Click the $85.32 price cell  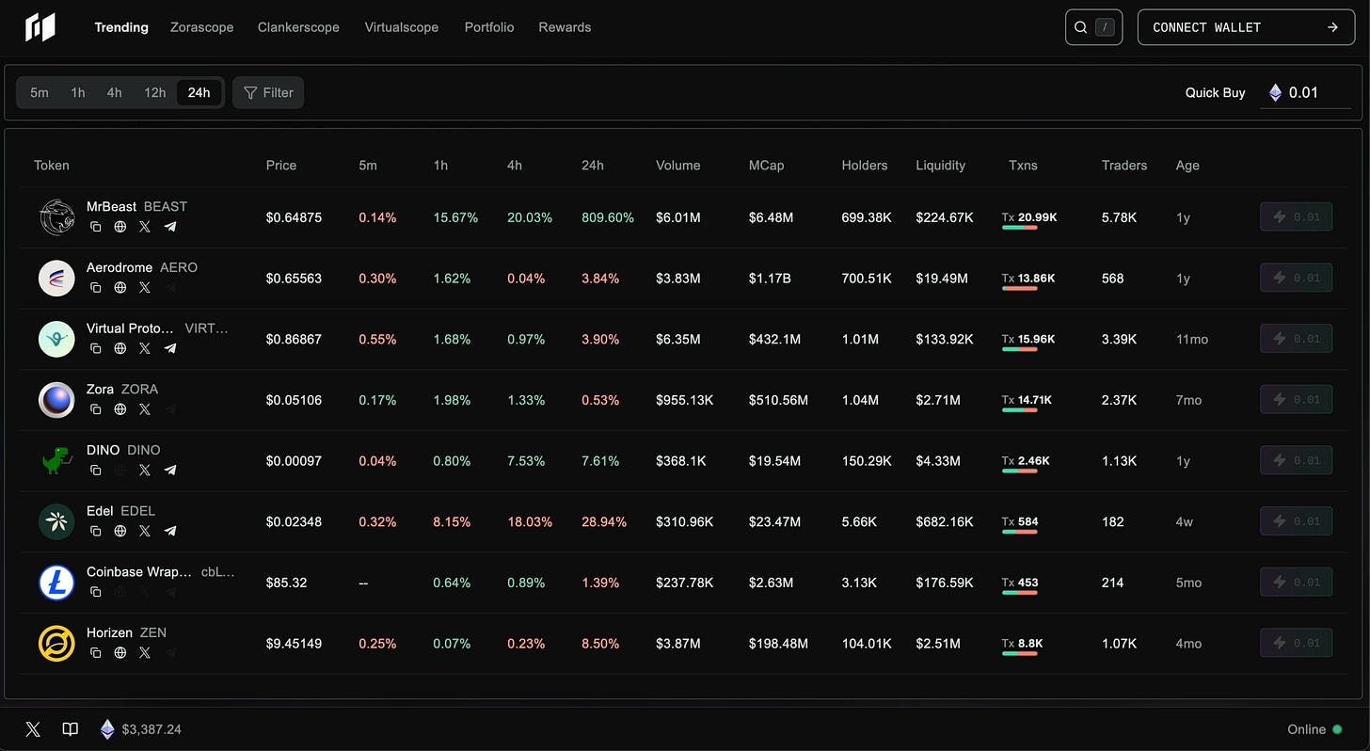click(287, 583)
